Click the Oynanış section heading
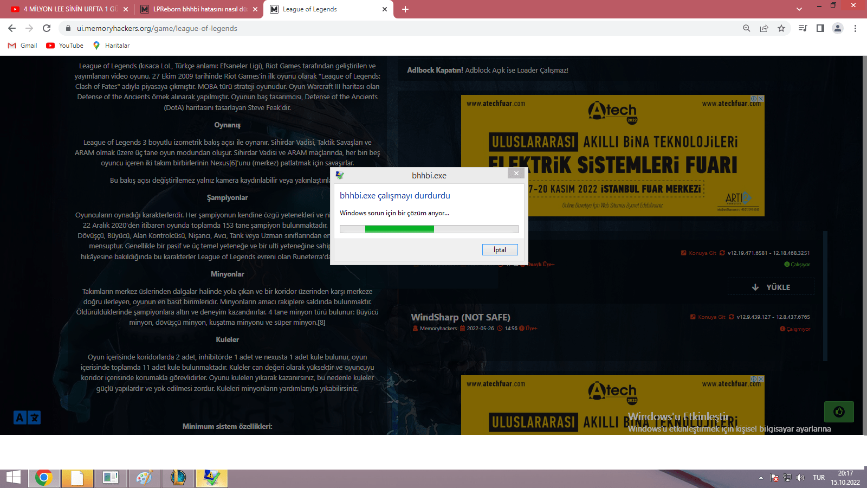This screenshot has width=867, height=488. pyautogui.click(x=228, y=125)
